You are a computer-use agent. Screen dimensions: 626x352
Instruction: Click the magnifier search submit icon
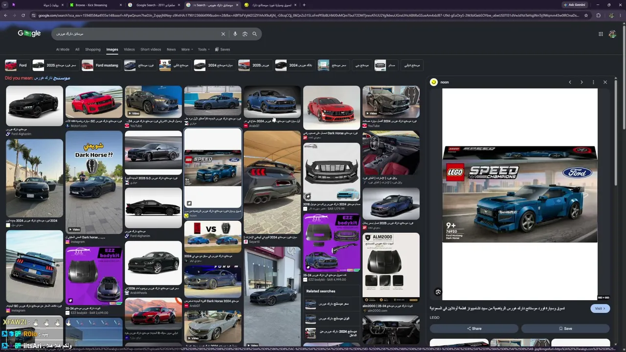pyautogui.click(x=254, y=34)
